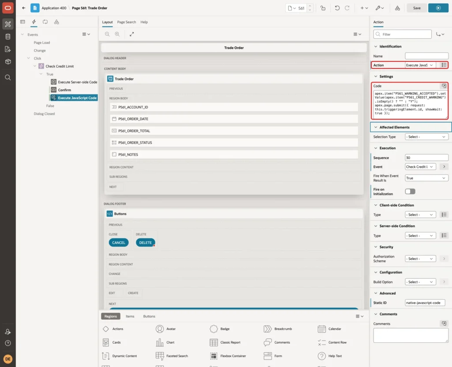
Task: Open the Selection Type dropdown
Action: [426, 137]
